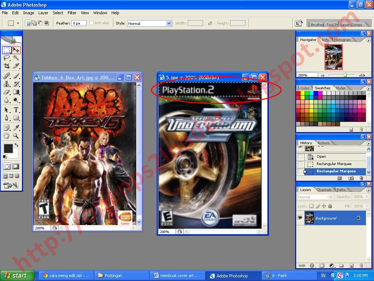
Task: Select the Rectangle Shape tool
Action: pos(16,118)
